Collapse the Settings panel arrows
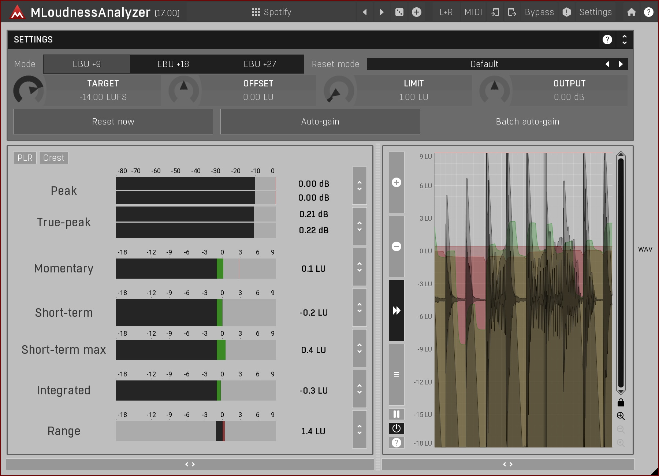Screen dimensions: 659x476 [625, 40]
